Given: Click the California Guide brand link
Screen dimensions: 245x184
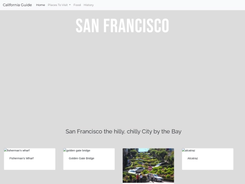Looking at the screenshot, I should (x=17, y=5).
